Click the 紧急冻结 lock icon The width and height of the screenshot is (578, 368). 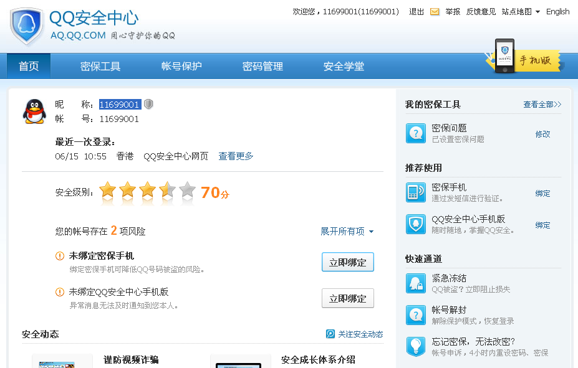[x=416, y=283]
